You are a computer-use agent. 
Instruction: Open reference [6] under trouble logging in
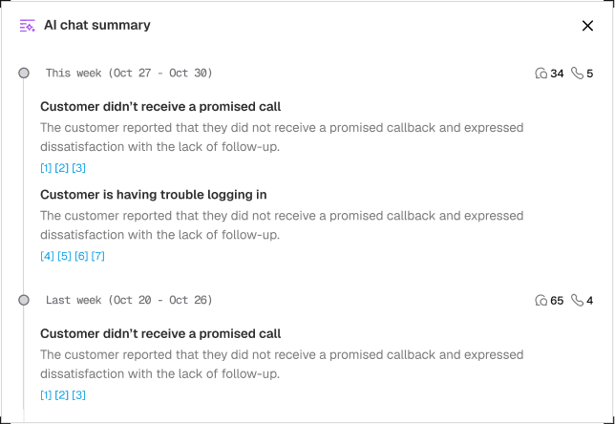[x=81, y=256]
